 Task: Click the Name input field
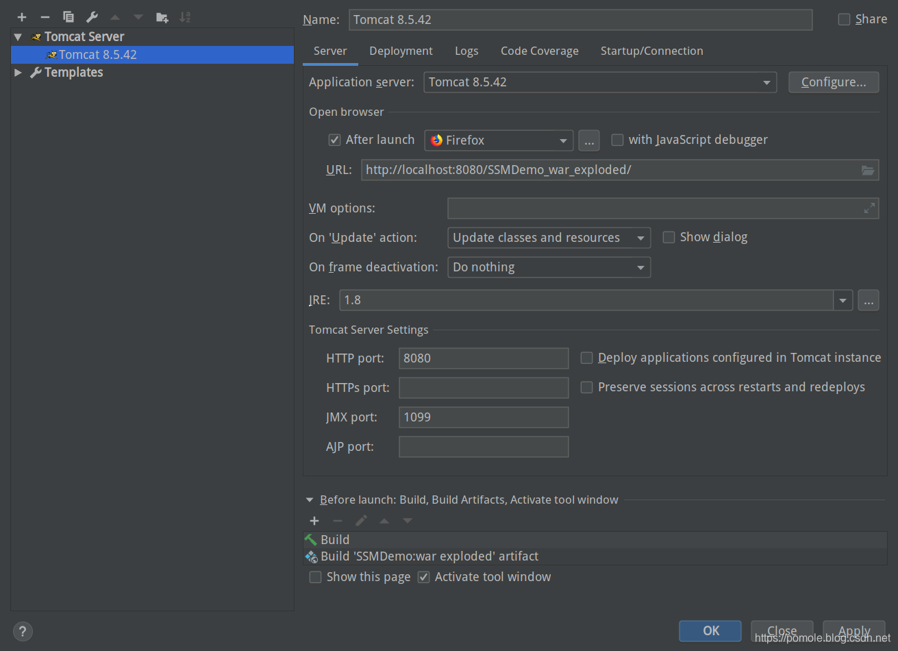580,20
